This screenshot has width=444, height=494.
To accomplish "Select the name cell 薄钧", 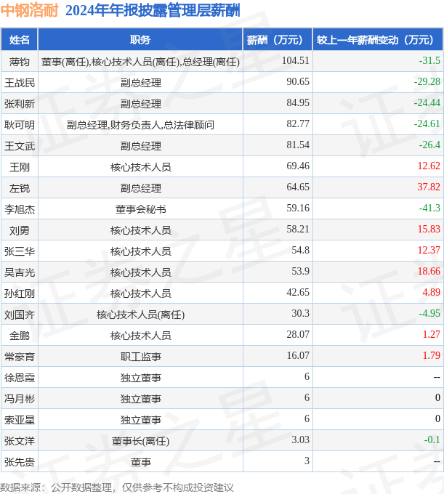I will [x=19, y=62].
